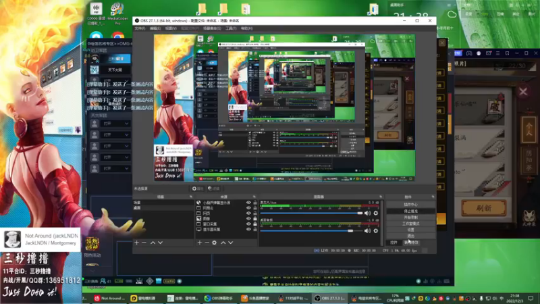Mute the 桌面音频 channel speaker icon
Screen dimensions: 540x304
pyautogui.click(x=367, y=230)
